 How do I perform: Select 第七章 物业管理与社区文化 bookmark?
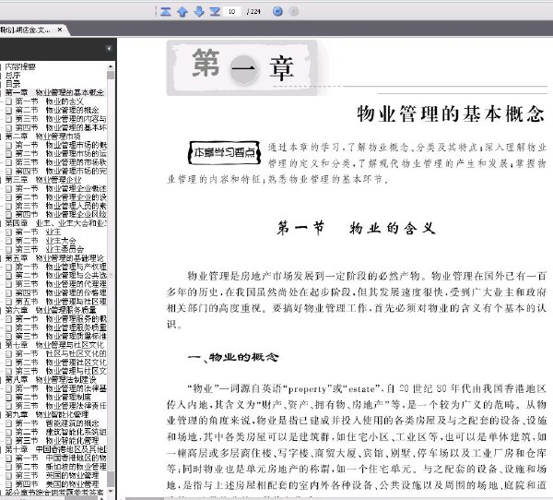(x=54, y=345)
